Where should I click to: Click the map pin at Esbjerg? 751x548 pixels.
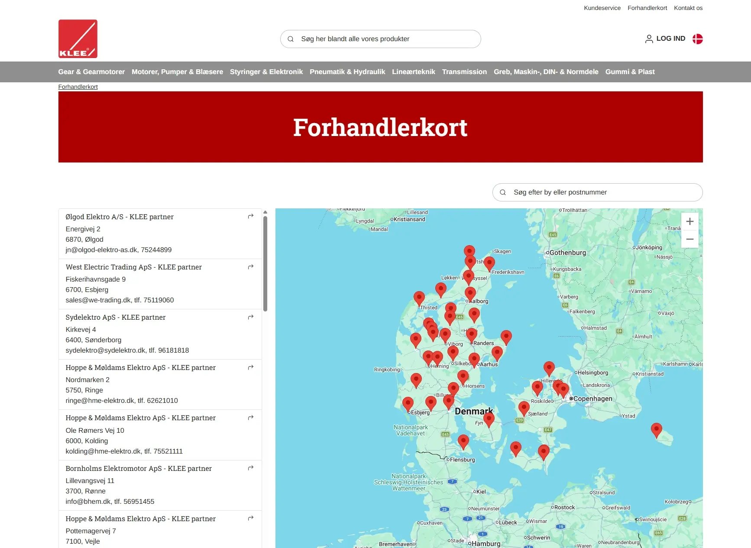click(408, 404)
